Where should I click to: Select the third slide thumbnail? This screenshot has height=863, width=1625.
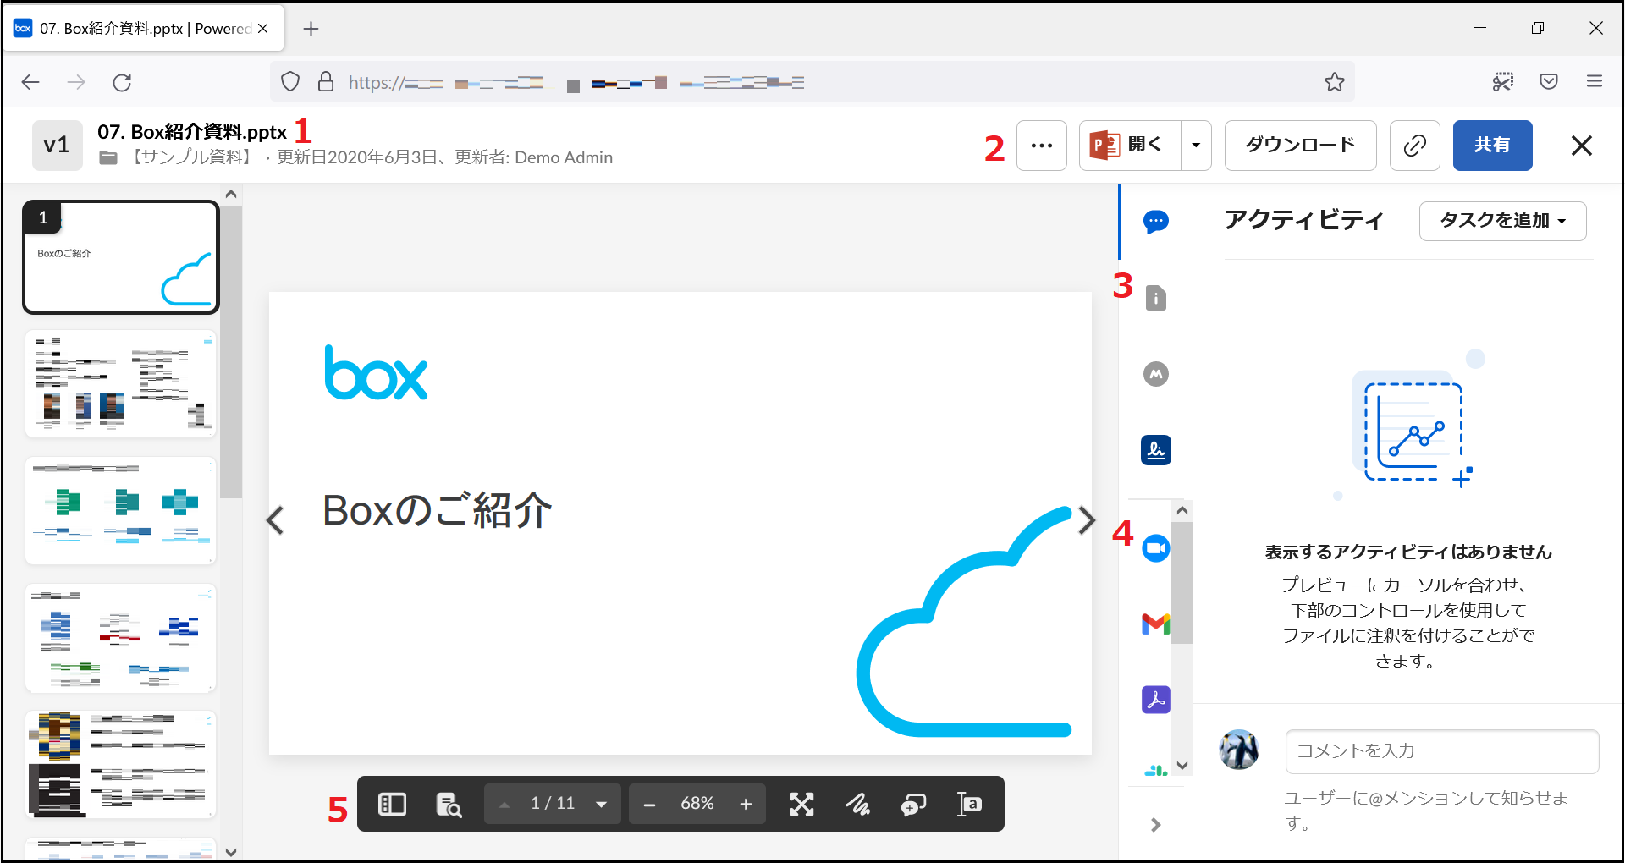point(121,511)
